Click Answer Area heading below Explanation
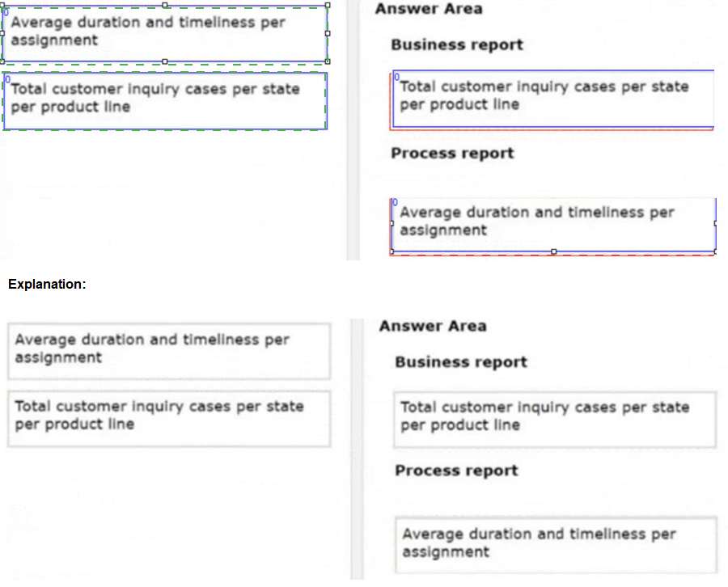Screen dimensions: 728x587 tap(433, 326)
